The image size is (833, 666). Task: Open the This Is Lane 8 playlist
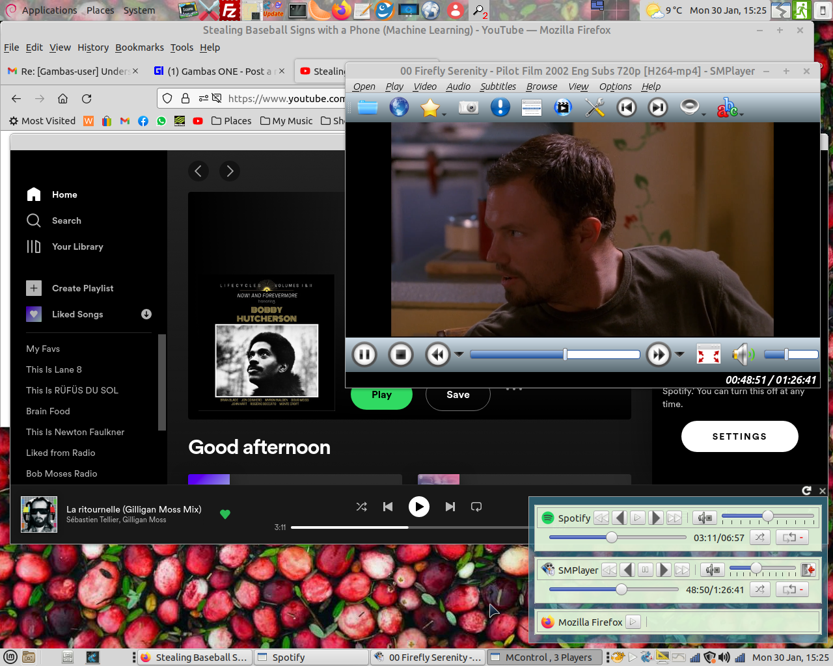point(54,369)
